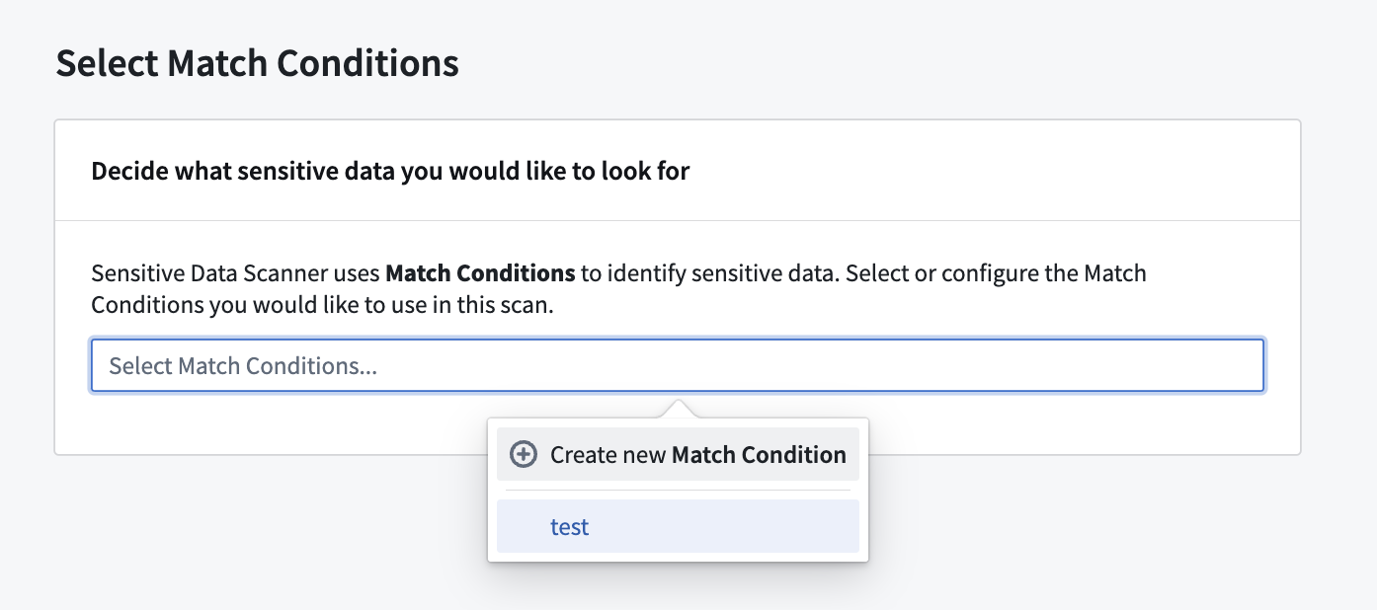The width and height of the screenshot is (1377, 610).
Task: Click the Select Match Conditions placeholder text
Action: (x=243, y=366)
